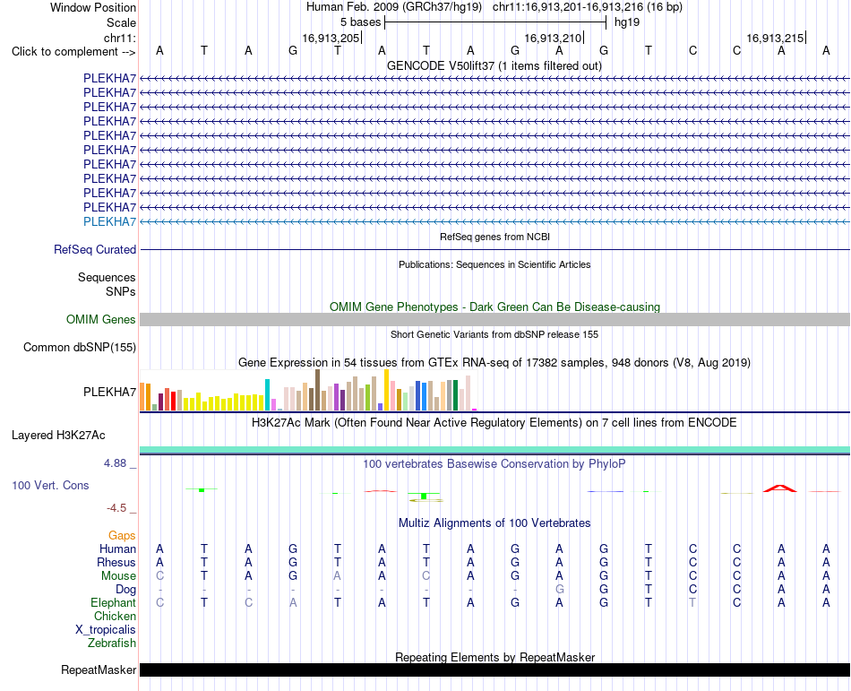Click the 'chr11:' ruler label

point(120,38)
